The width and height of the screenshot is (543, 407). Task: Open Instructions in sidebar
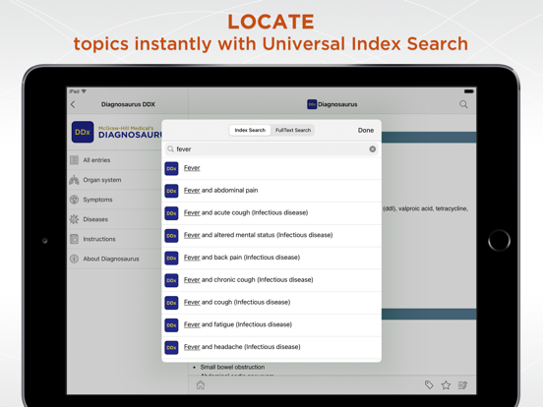coord(114,239)
